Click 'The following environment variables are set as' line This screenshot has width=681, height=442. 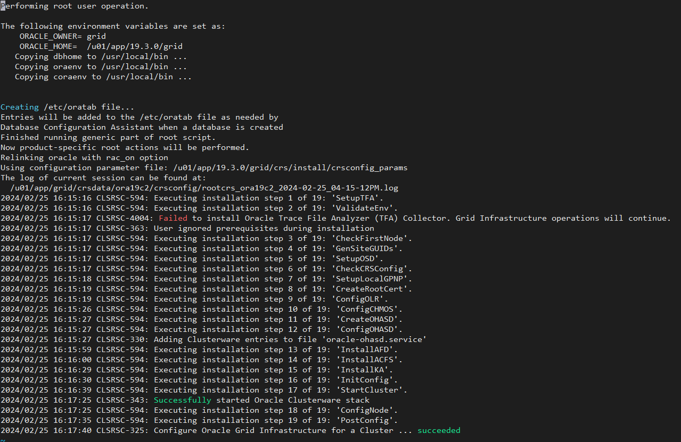click(x=113, y=26)
